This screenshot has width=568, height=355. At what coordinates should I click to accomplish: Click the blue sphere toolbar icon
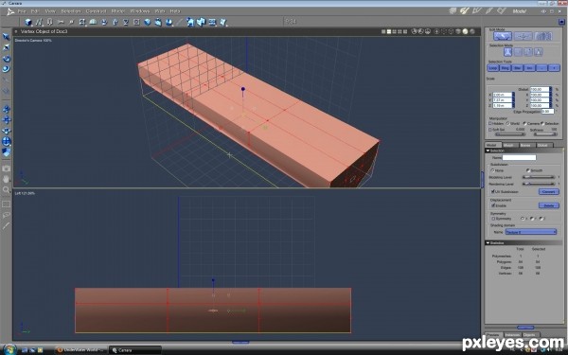pos(147,23)
